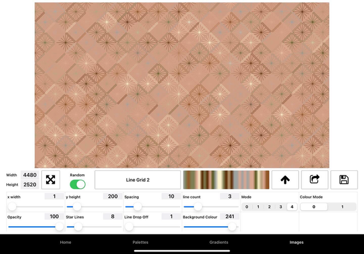The image size is (364, 254).
Task: Click the Background Colour slider thumb
Action: coord(232,227)
